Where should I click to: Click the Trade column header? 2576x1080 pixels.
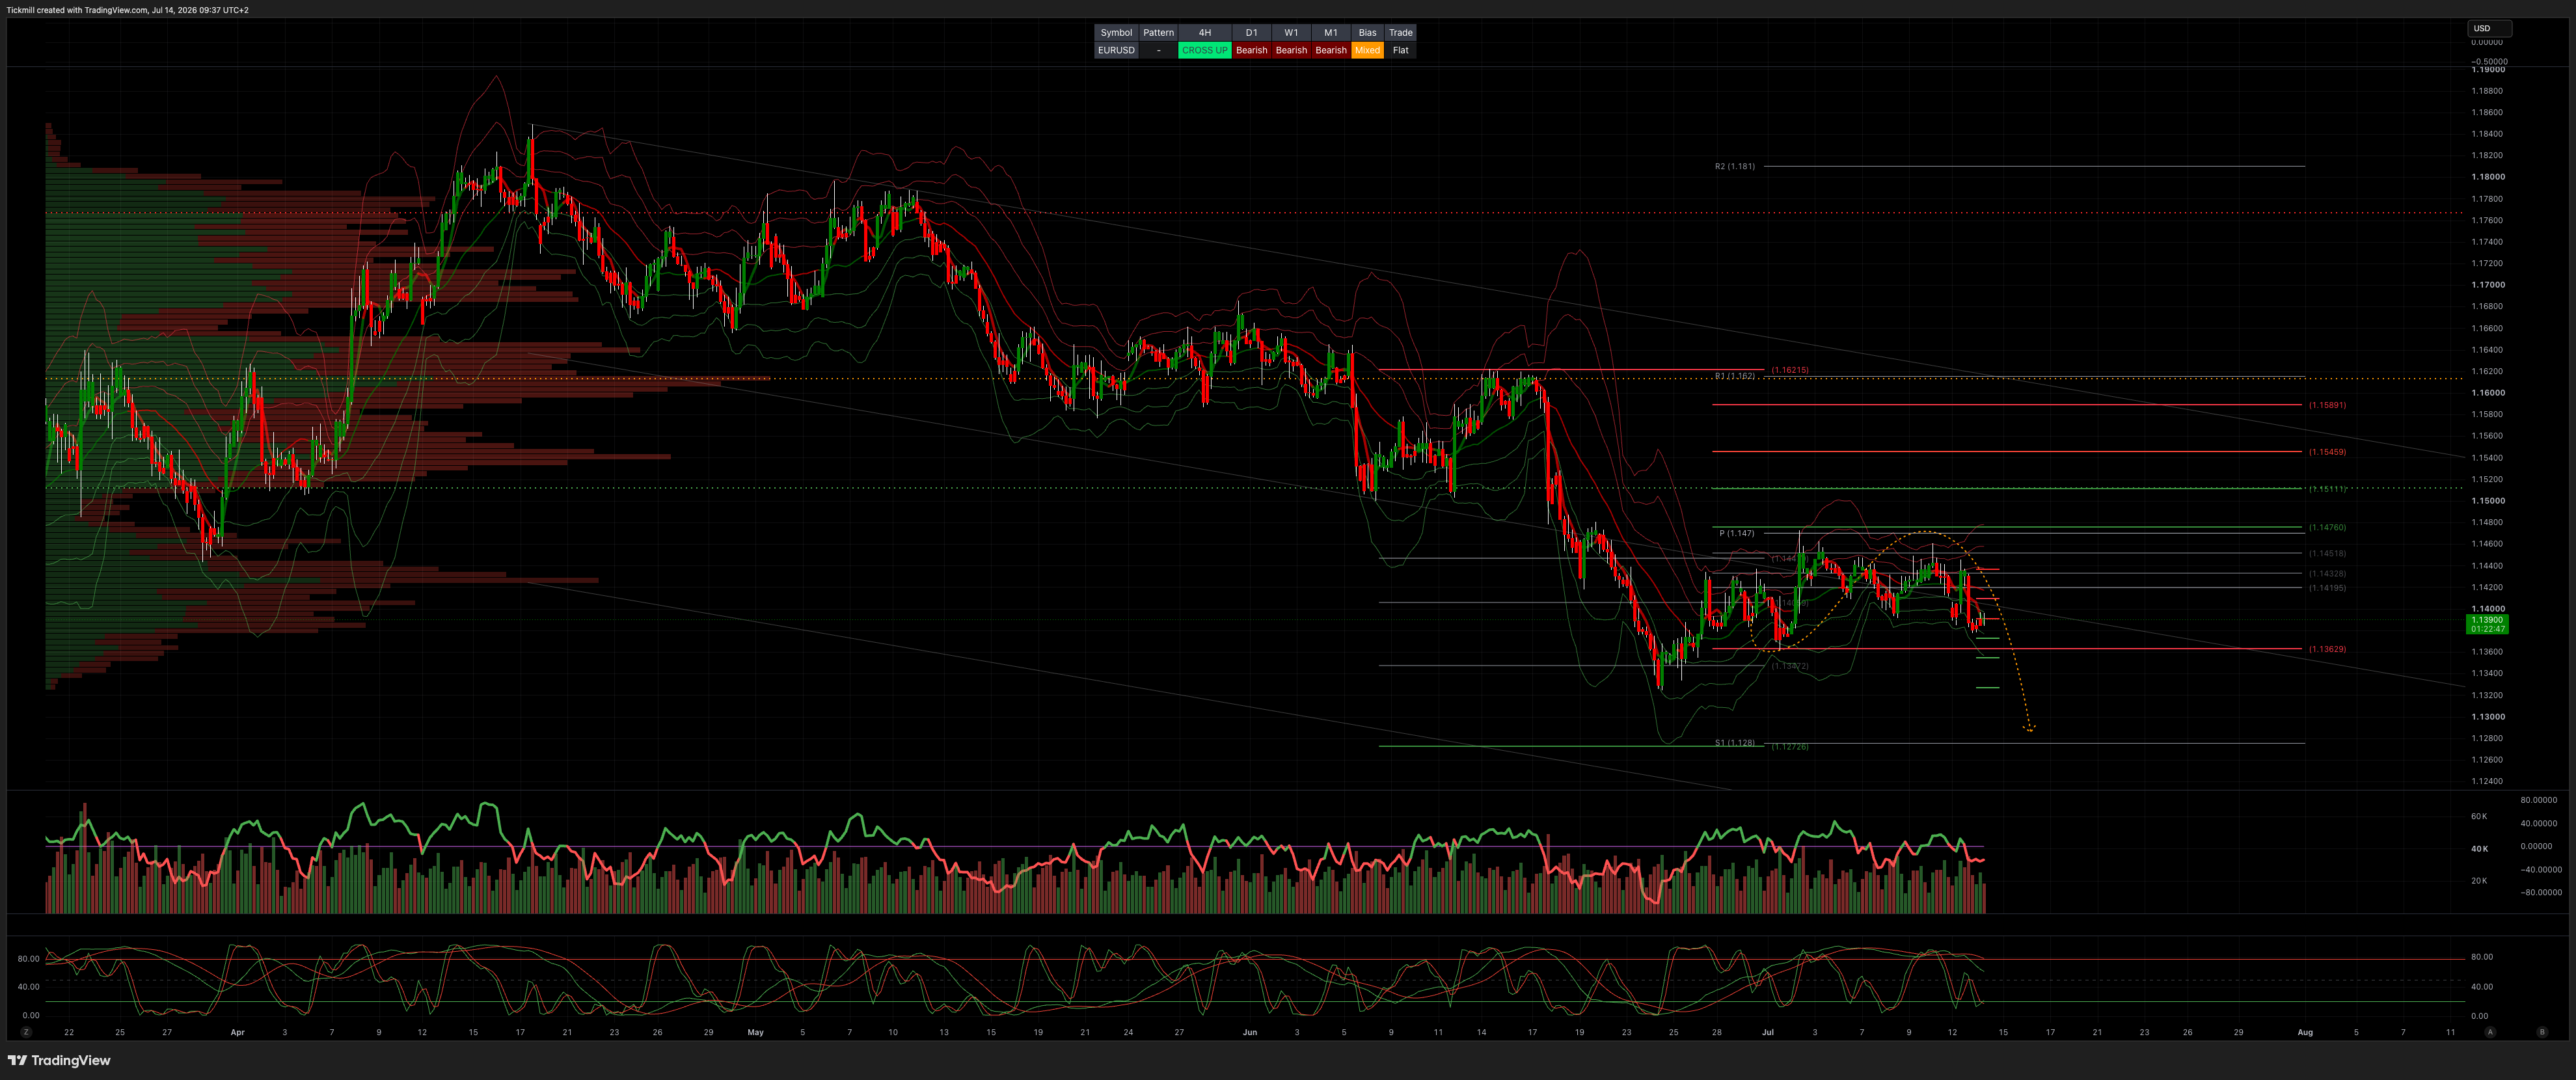1400,33
